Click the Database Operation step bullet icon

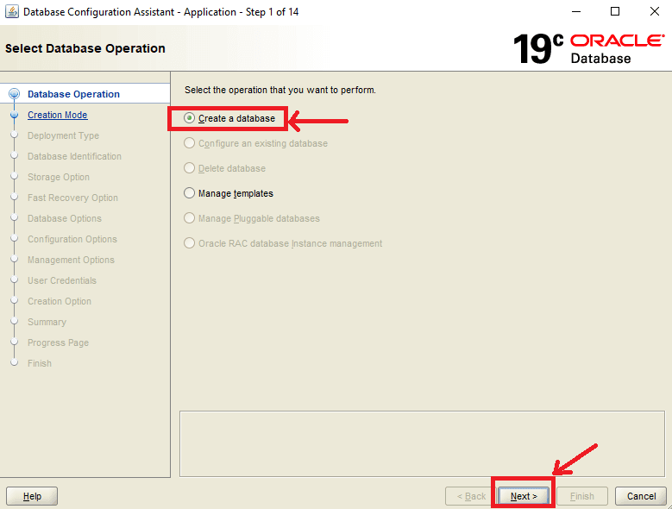(x=14, y=95)
